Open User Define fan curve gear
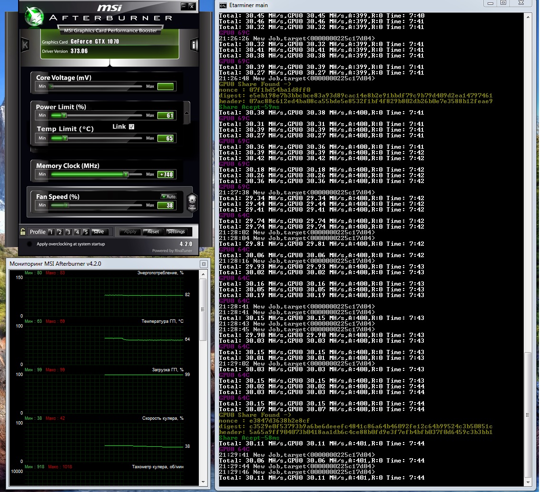Viewport: 548px width, 492px height. click(192, 202)
